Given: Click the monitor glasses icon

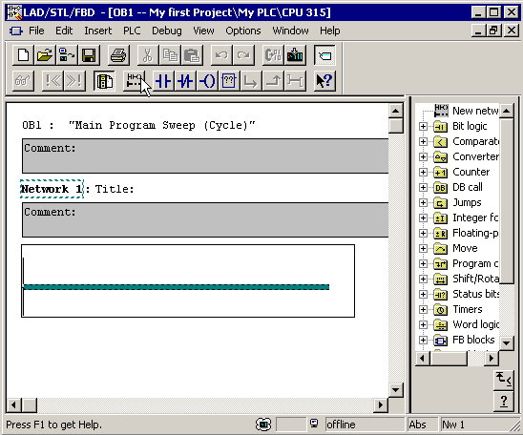Looking at the screenshot, I should pos(23,81).
